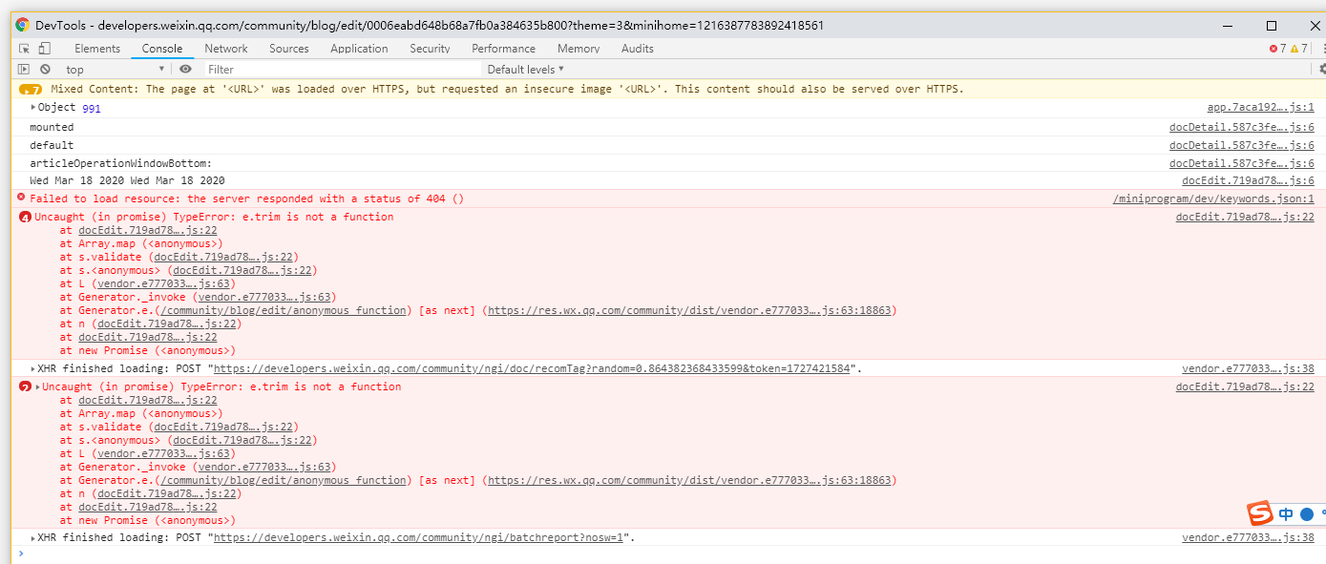Open vendor js:38 link on recomTag row
The image size is (1326, 564).
(x=1248, y=368)
